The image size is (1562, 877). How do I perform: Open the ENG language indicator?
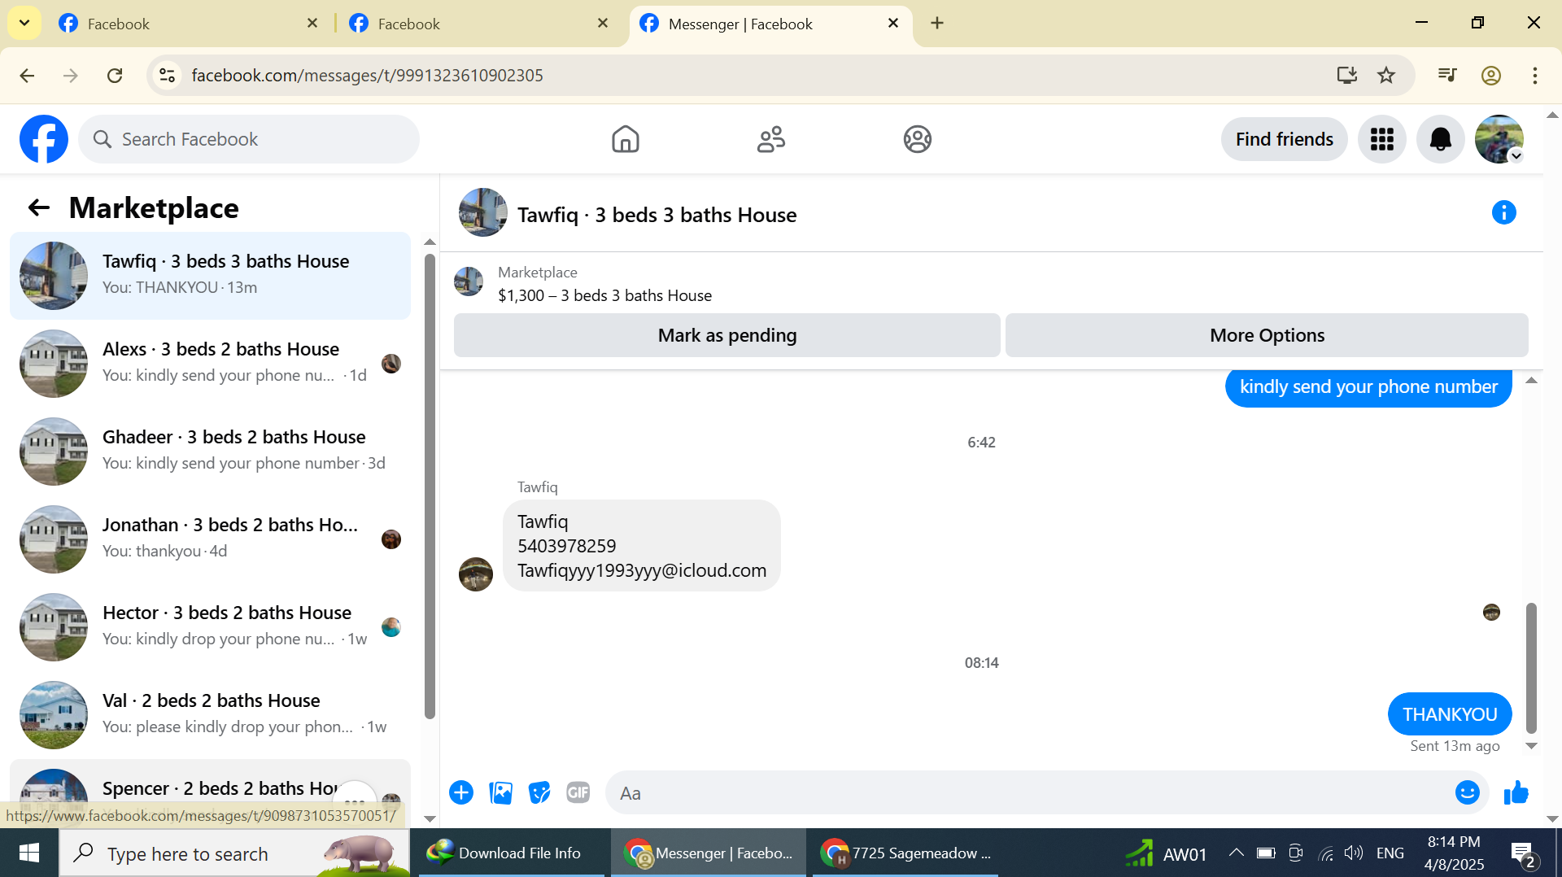1390,853
